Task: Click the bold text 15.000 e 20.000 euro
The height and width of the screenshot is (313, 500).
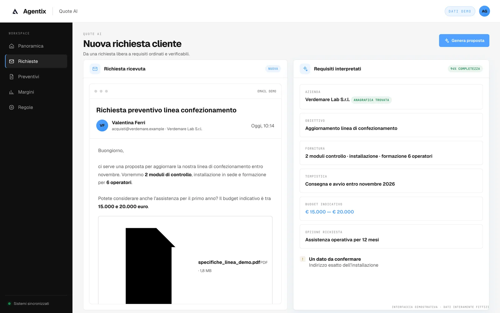Action: (x=123, y=207)
